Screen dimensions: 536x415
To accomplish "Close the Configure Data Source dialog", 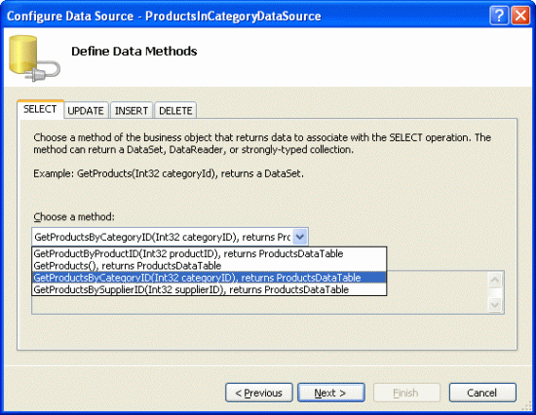I will pos(520,16).
